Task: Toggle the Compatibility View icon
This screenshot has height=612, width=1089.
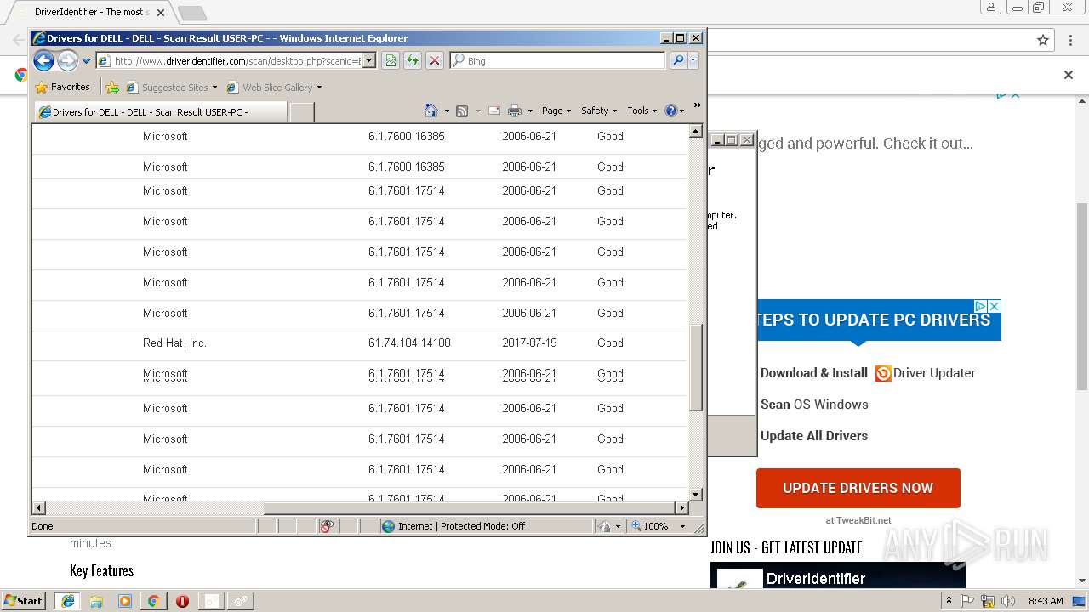Action: 390,60
